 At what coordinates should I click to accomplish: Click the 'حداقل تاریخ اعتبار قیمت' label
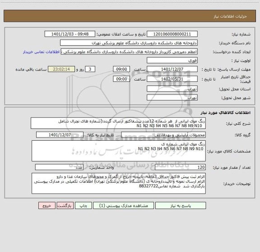click(x=236, y=79)
